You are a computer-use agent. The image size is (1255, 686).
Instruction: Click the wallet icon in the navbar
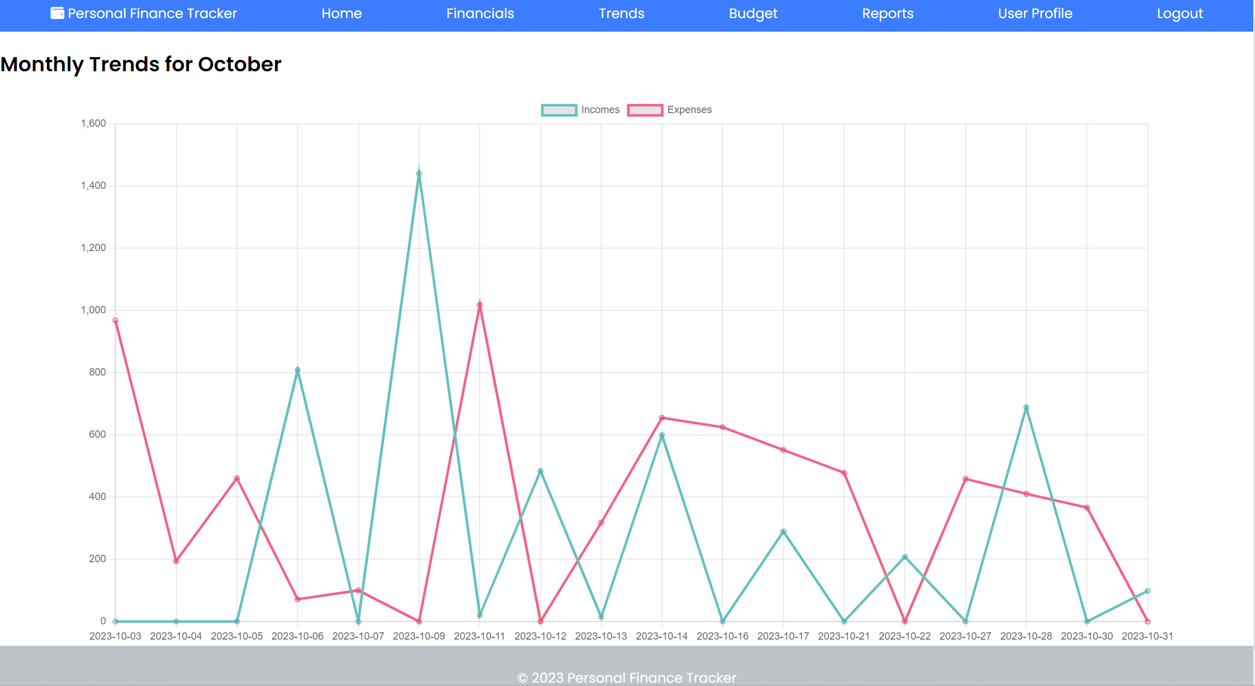pyautogui.click(x=57, y=13)
